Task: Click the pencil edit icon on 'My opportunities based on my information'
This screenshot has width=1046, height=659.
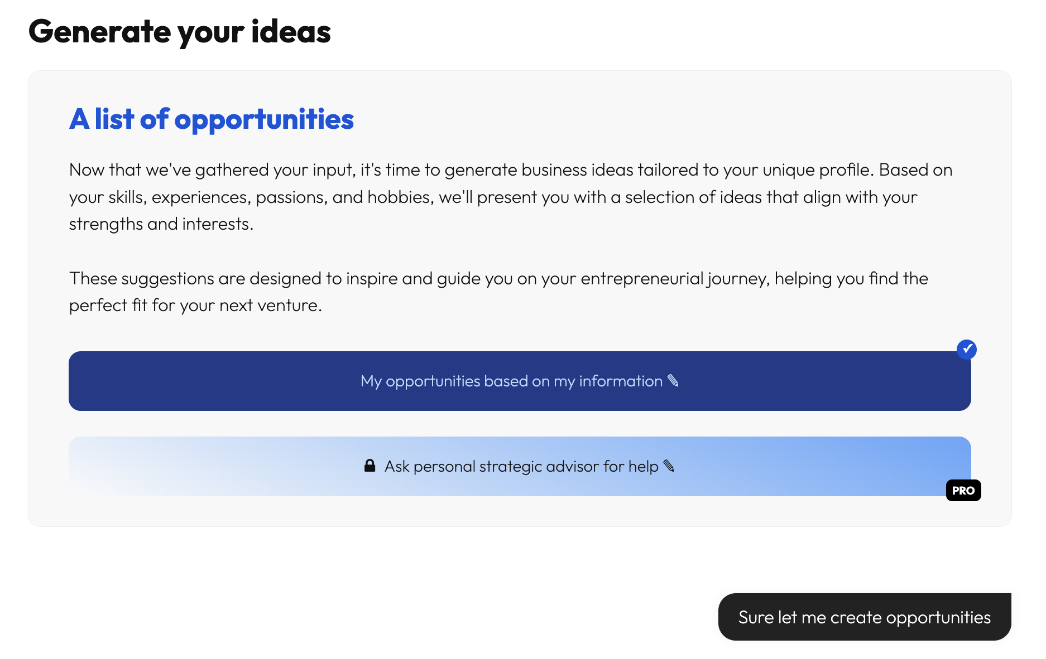Action: tap(674, 381)
